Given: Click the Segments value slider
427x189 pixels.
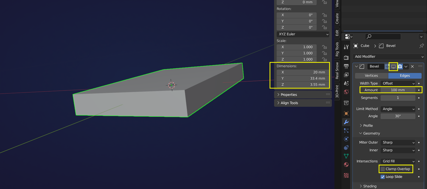Looking at the screenshot, I should 398,98.
